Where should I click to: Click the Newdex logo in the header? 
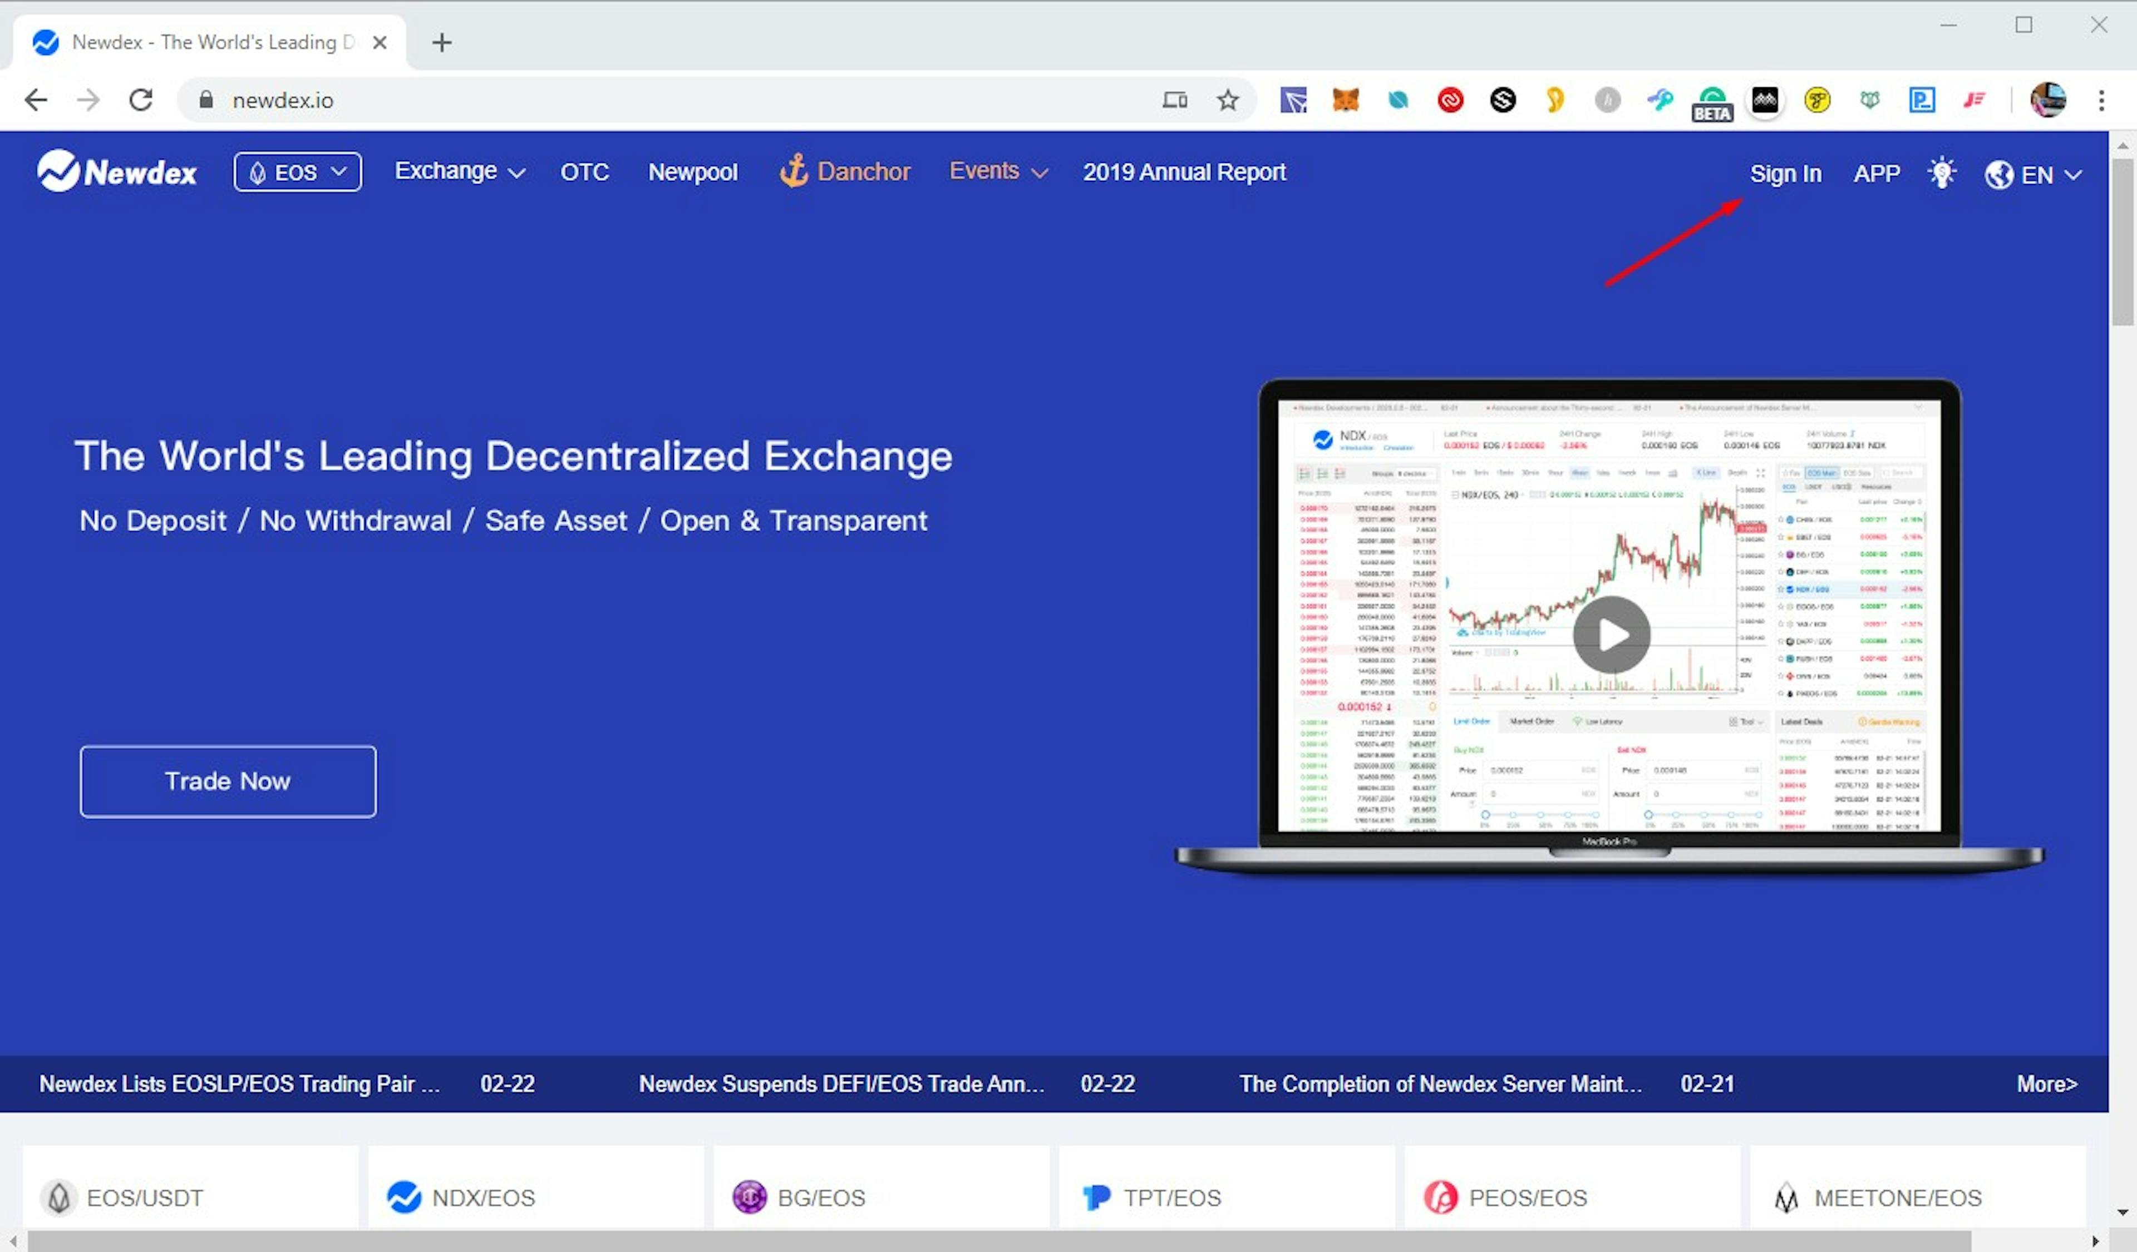(x=117, y=171)
